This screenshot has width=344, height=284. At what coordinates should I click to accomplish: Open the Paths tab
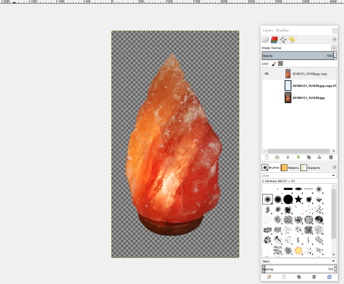[283, 40]
